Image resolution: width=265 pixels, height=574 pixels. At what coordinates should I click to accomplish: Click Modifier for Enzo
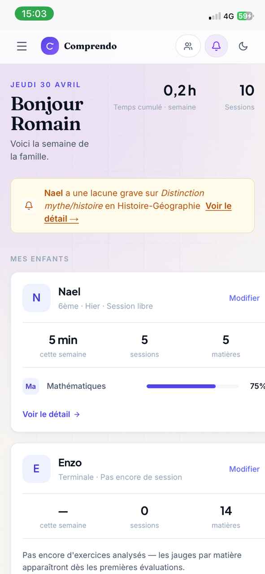click(244, 469)
